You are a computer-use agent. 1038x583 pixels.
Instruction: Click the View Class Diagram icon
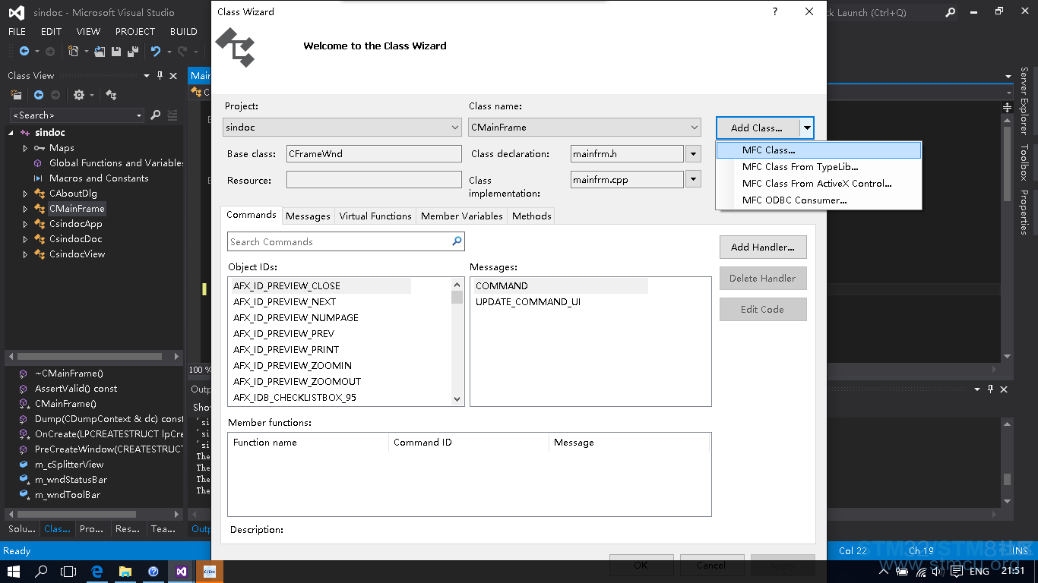111,95
